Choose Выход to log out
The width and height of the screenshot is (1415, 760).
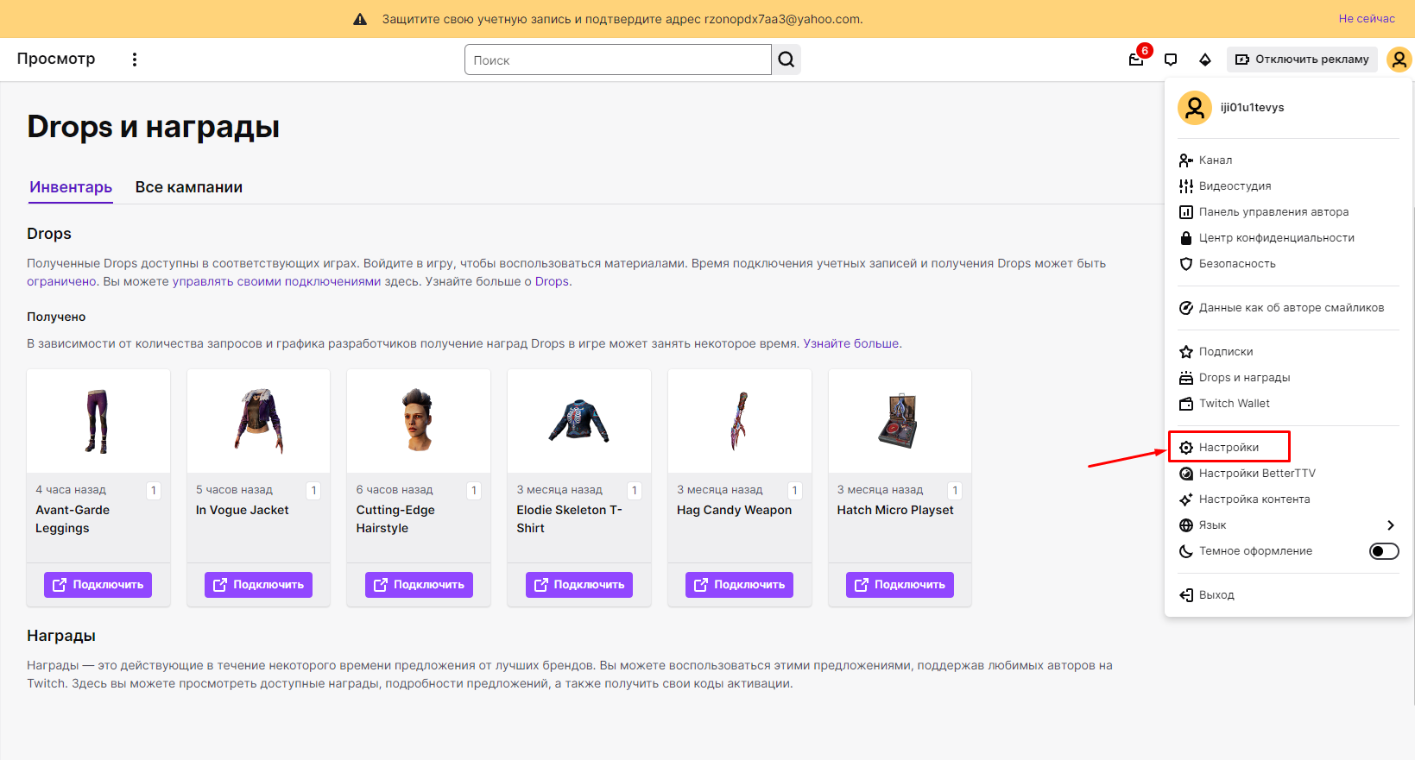coord(1216,594)
